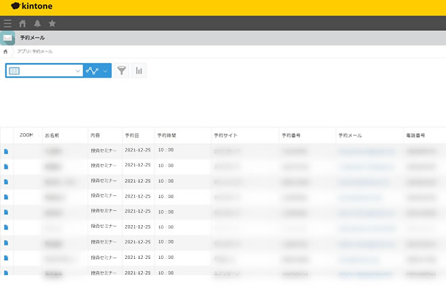Open the hamburger menu in the dark header
Screen dimensions: 446x290
7,24
